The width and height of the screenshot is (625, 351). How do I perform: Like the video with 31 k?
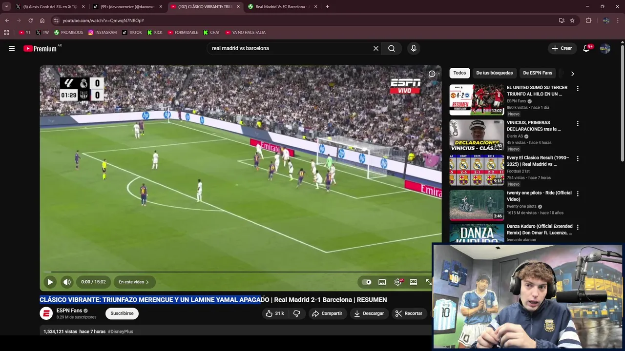[x=274, y=313]
